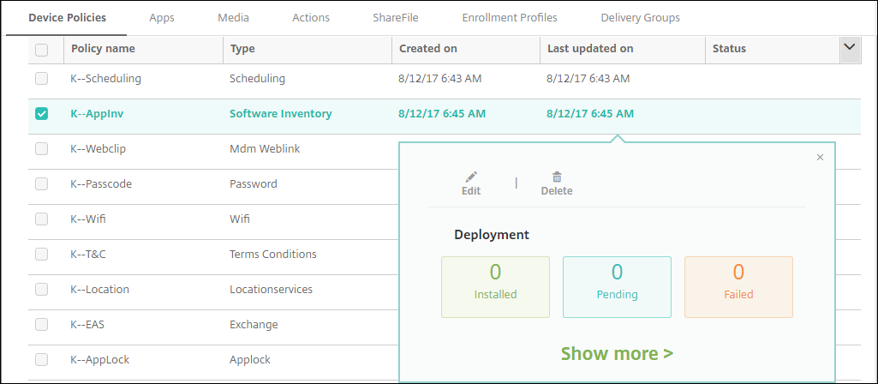Toggle the select-all header checkbox
Screen dimensions: 878x384
(x=42, y=50)
